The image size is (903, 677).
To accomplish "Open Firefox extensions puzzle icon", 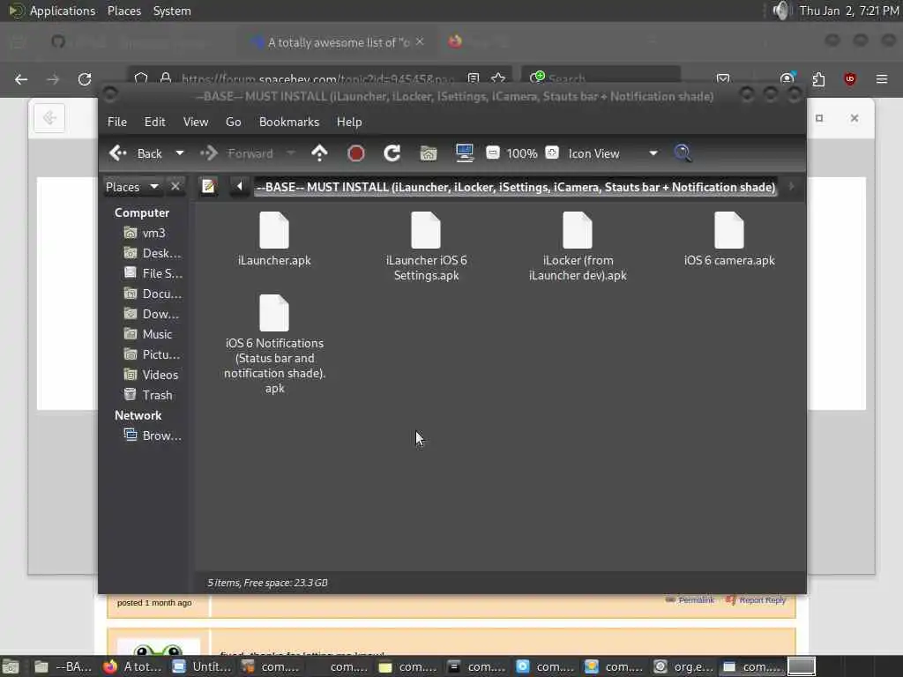I will point(818,78).
